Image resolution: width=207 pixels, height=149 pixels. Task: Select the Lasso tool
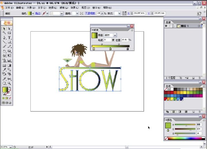[x=9, y=33]
